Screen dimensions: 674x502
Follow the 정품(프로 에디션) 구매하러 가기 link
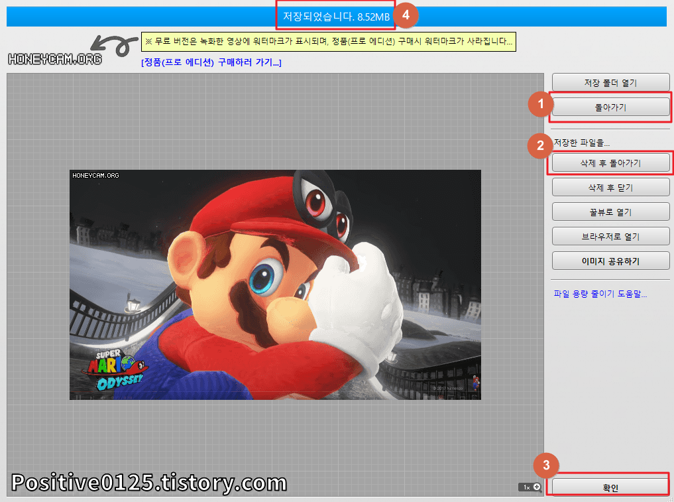point(211,62)
